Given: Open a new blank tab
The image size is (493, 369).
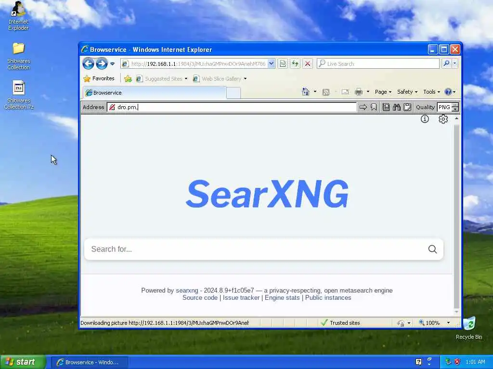Looking at the screenshot, I should pos(234,93).
